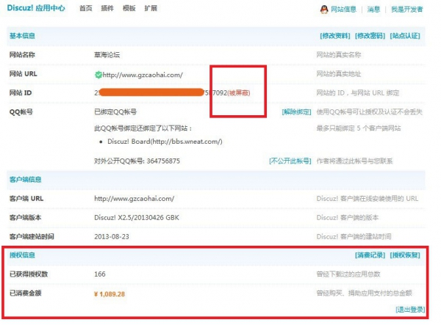Click hint 最多只能绑定 5 个客户端网站
Viewport: 441px width, 325px height.
359,128
